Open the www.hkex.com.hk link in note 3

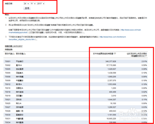point(113,37)
